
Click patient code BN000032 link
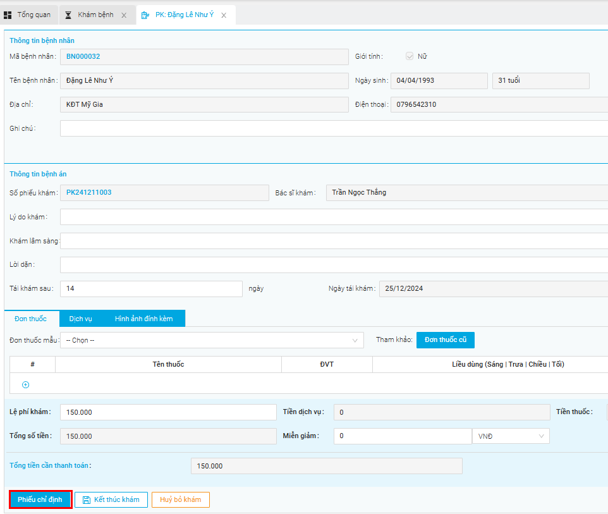(83, 57)
